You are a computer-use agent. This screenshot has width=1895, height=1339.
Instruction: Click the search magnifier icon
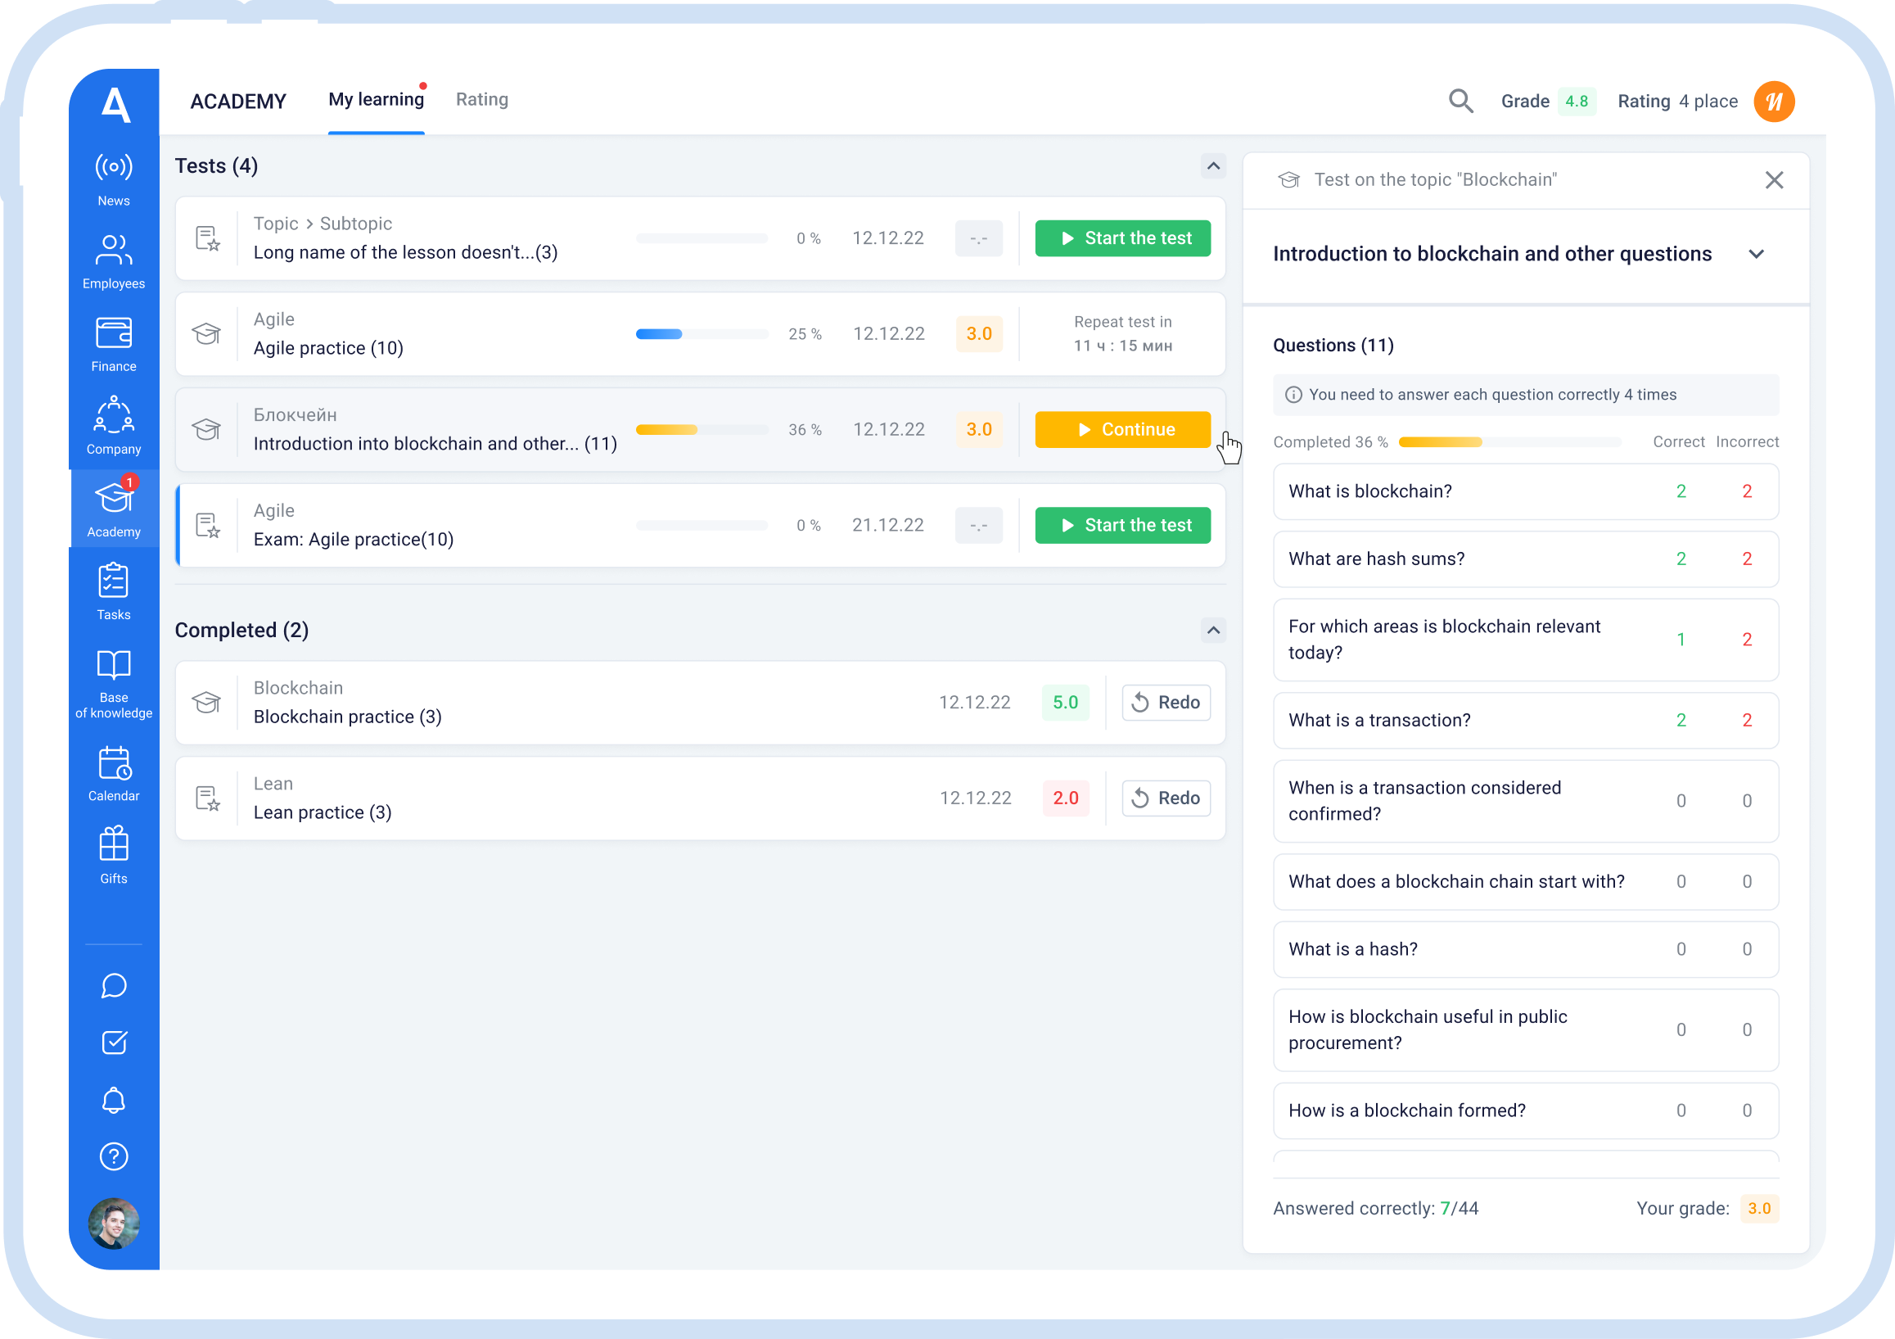(1460, 102)
